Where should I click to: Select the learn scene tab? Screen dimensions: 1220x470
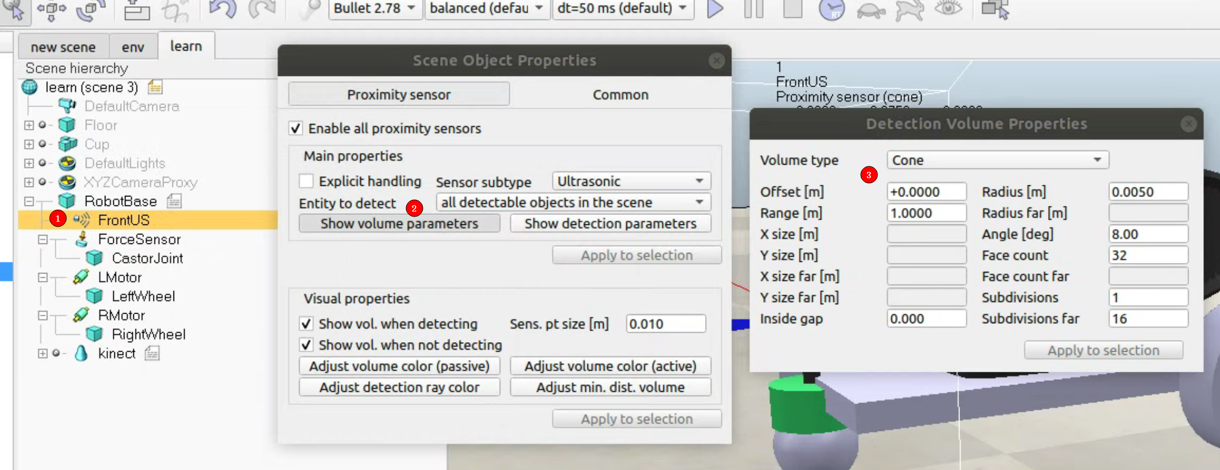tap(186, 46)
